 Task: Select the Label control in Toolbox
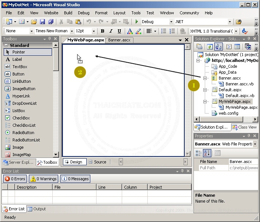pos(28,59)
